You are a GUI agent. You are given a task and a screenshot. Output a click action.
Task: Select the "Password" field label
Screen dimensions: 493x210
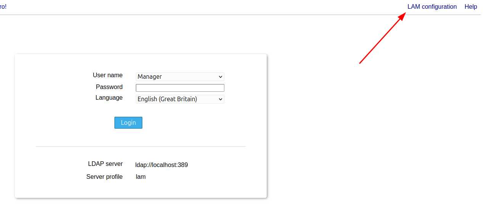pyautogui.click(x=109, y=87)
